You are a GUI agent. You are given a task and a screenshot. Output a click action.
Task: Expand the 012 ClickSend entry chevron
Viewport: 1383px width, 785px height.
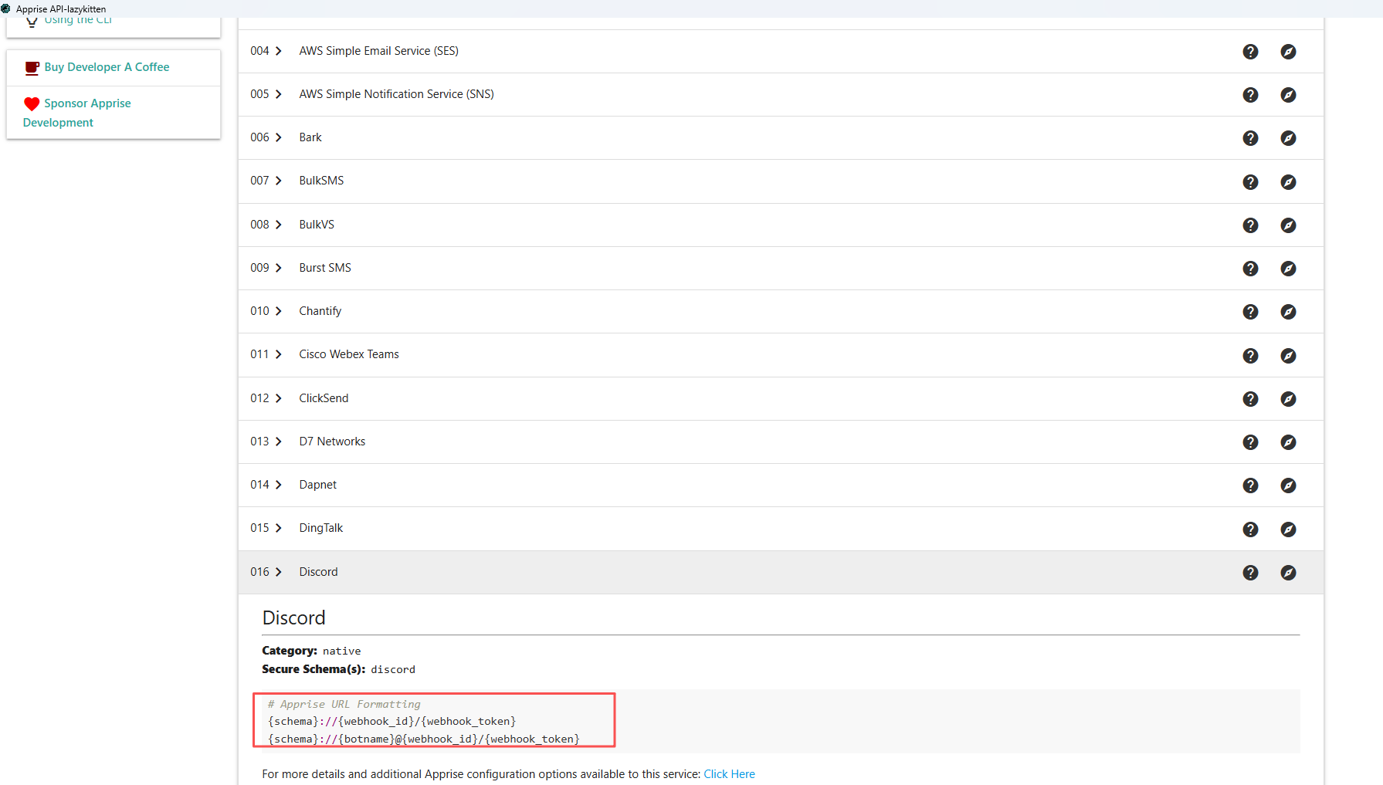(x=279, y=398)
